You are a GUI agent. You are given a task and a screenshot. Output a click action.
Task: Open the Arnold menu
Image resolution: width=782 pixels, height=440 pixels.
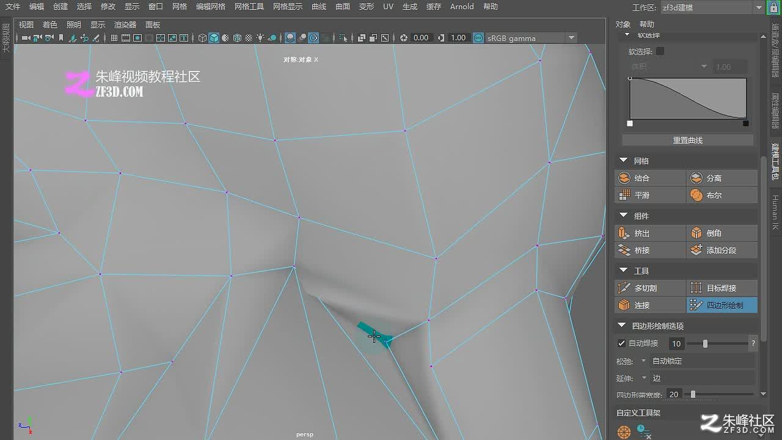[x=462, y=7]
